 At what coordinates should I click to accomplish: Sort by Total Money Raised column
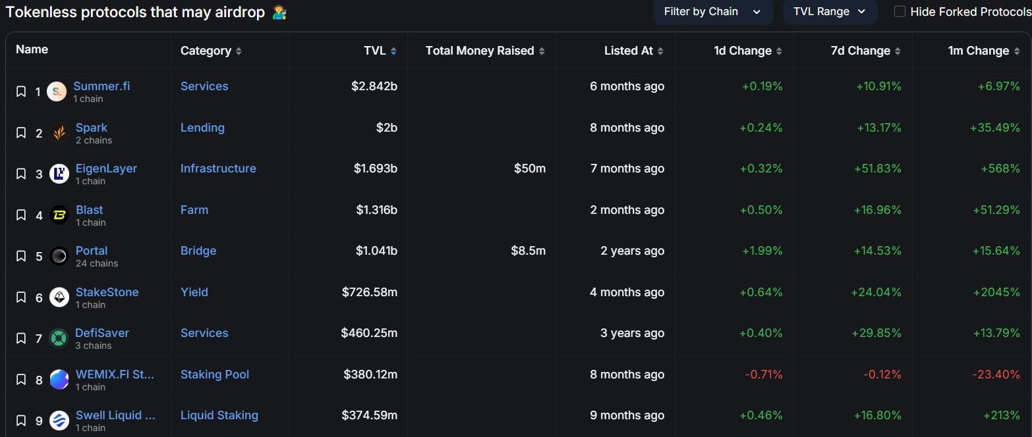(486, 51)
